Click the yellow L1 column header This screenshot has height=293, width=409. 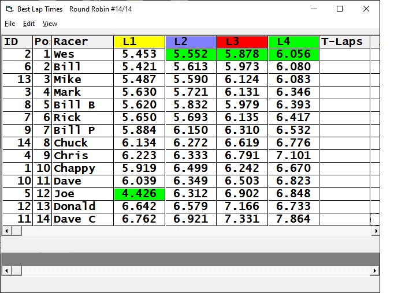pyautogui.click(x=139, y=42)
